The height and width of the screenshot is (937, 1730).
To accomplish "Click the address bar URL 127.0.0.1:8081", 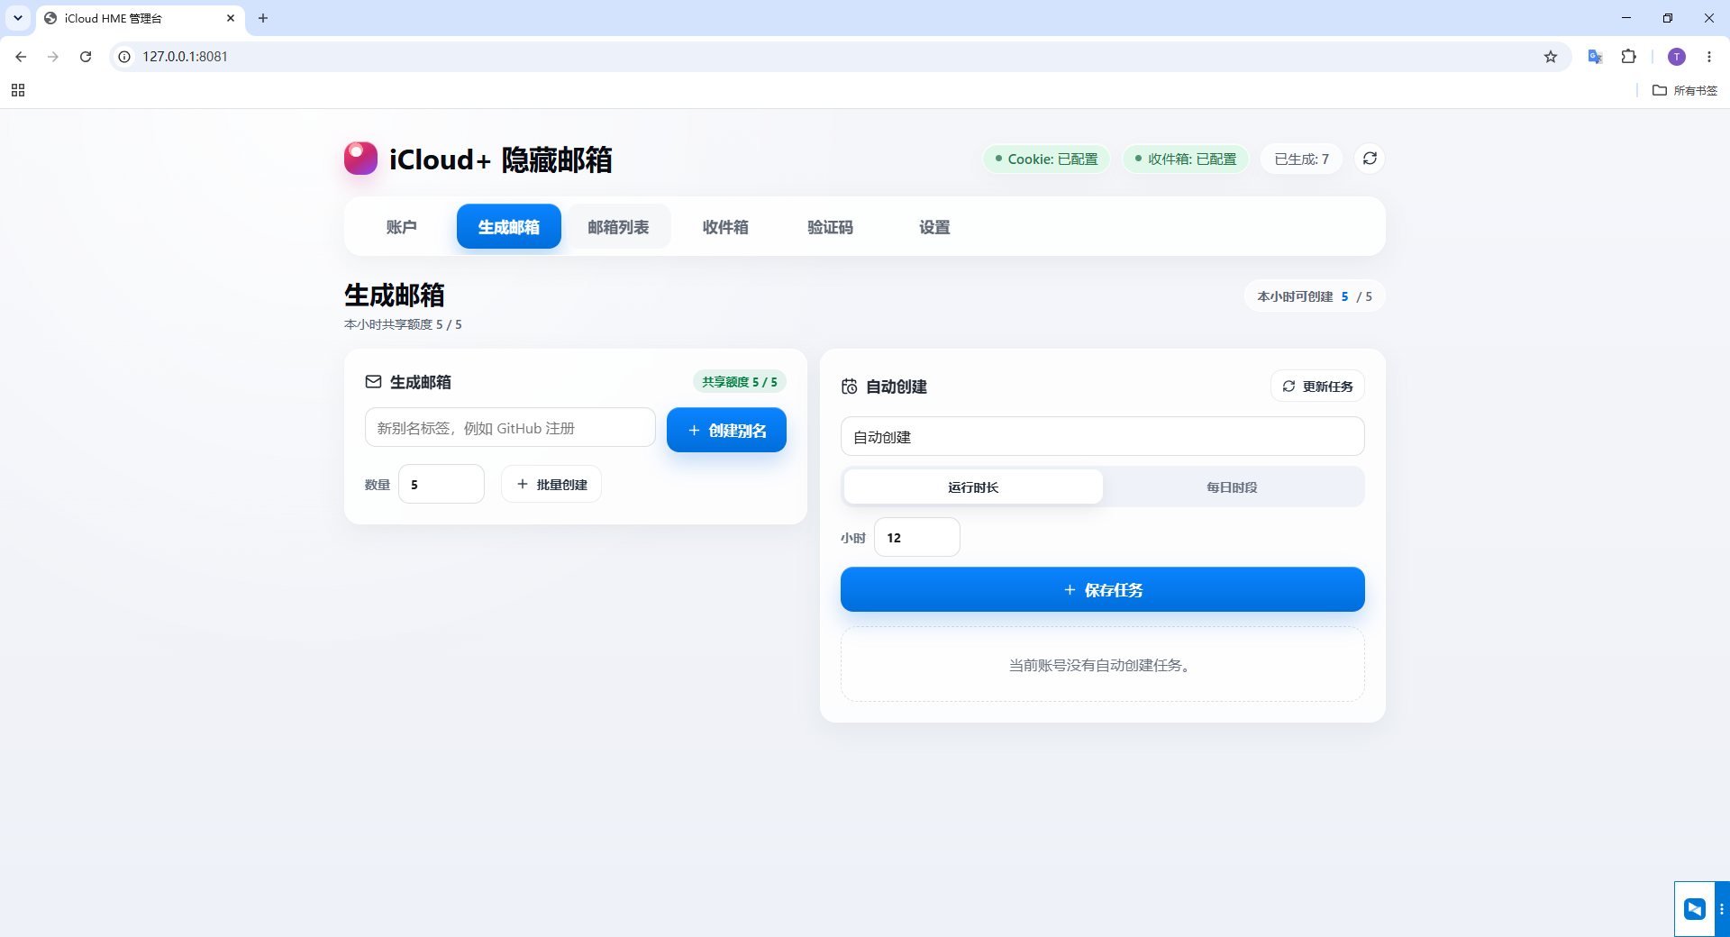I will point(185,57).
